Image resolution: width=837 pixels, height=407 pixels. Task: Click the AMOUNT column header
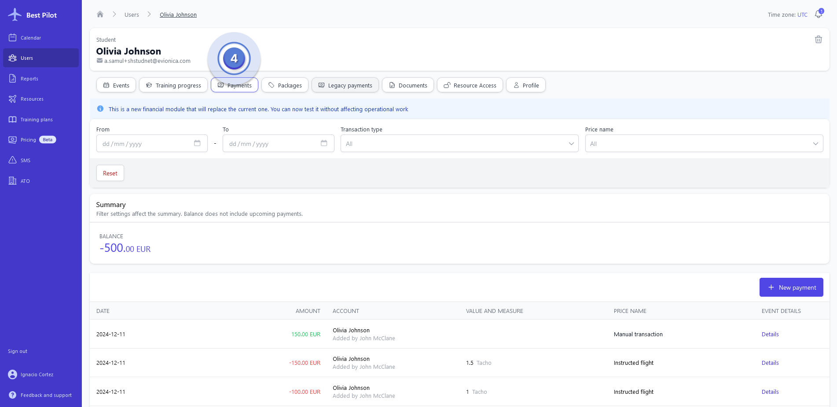click(x=308, y=311)
